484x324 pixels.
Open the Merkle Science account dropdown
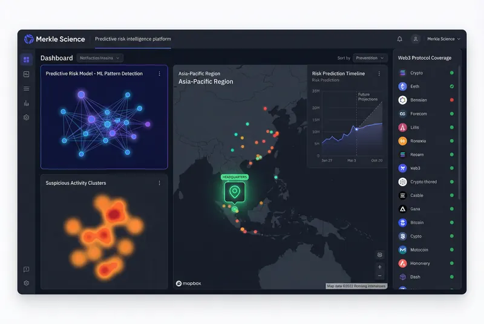pyautogui.click(x=443, y=39)
